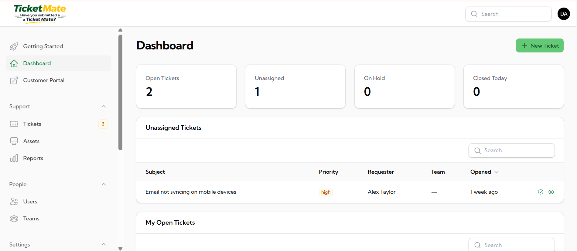577x251 pixels.
Task: Focus the My Open Tickets search field
Action: [x=512, y=245]
